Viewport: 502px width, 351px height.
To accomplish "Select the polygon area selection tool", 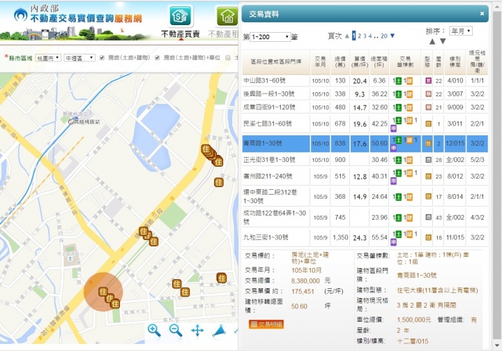I will [x=219, y=331].
